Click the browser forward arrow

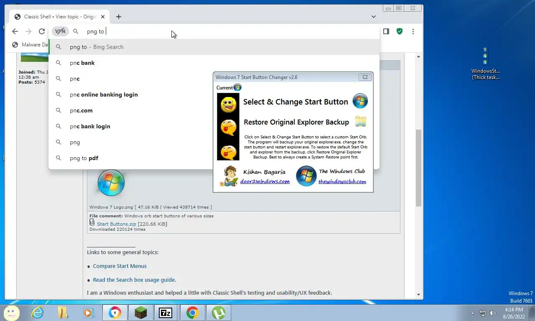point(28,31)
